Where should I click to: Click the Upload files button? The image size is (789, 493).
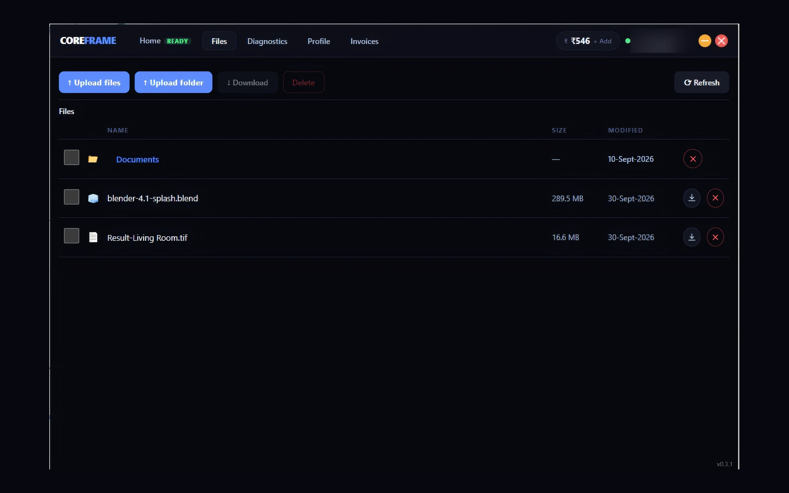click(x=94, y=82)
